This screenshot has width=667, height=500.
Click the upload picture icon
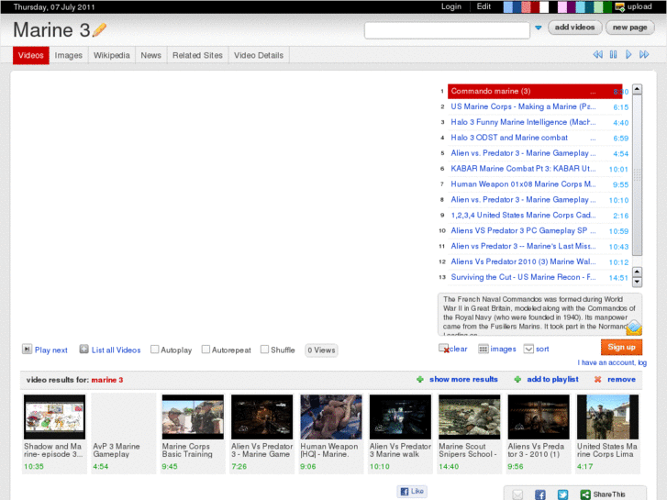[x=620, y=6]
